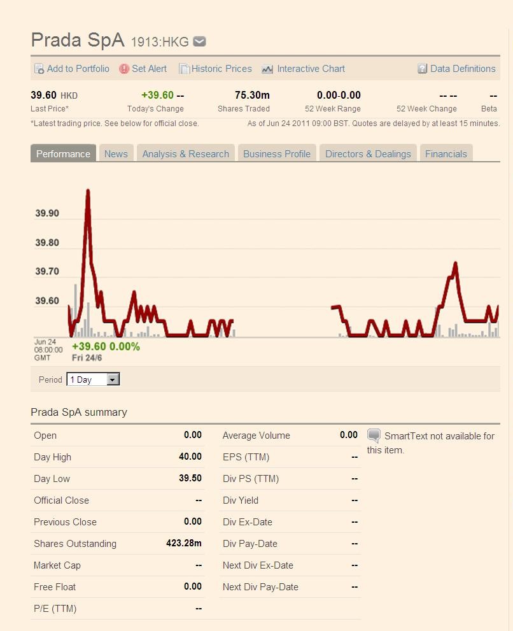Click the Add to Portfolio icon

(x=39, y=69)
